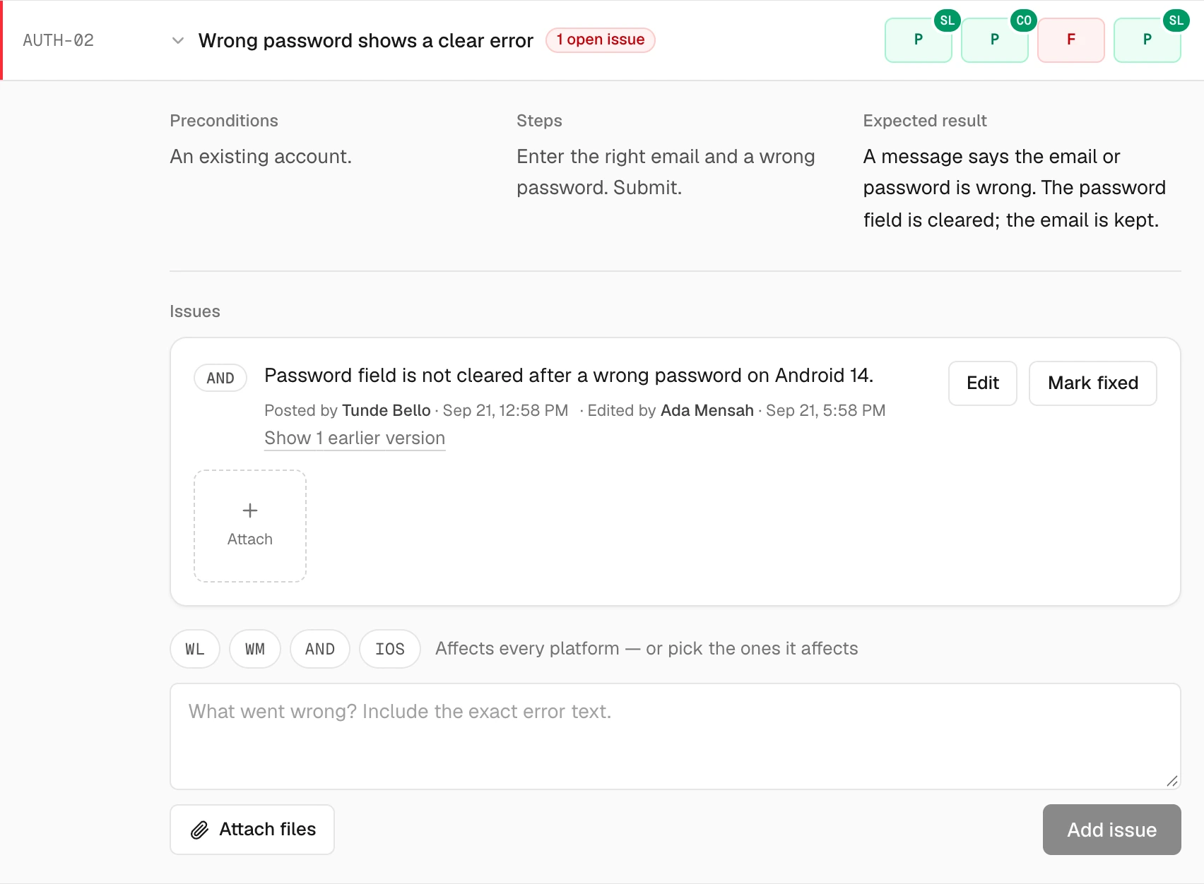This screenshot has width=1204, height=884.
Task: Click the 'Sep 21, 12:58 PM' posted timestamp
Action: tap(505, 410)
